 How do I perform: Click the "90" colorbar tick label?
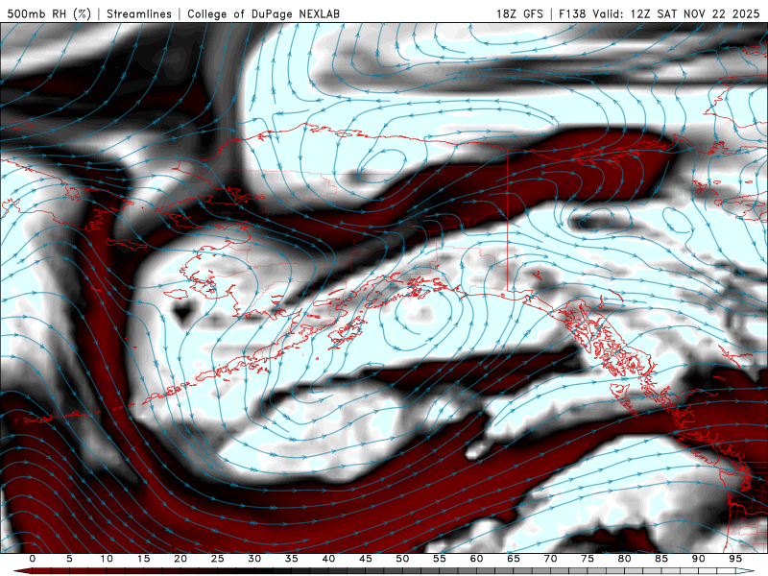tap(698, 559)
